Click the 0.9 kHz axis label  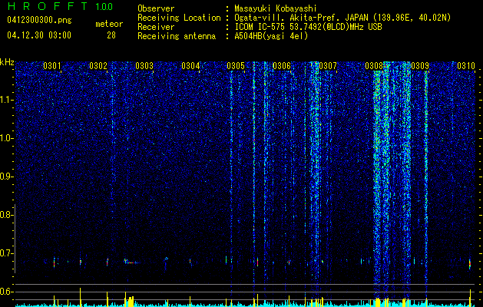click(x=6, y=177)
